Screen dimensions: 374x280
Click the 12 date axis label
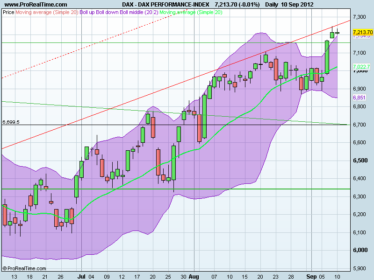[122, 277]
